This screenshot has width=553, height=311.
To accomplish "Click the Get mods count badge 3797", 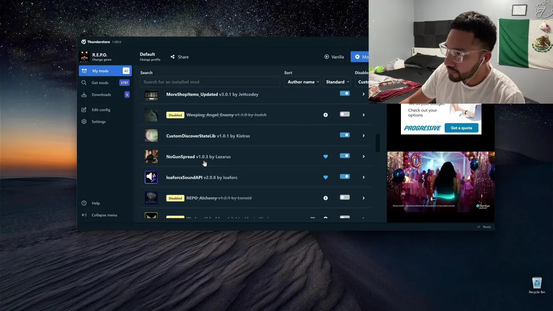I will point(124,83).
